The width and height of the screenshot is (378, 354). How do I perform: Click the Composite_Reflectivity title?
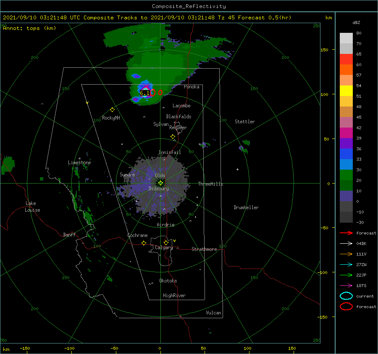point(189,6)
